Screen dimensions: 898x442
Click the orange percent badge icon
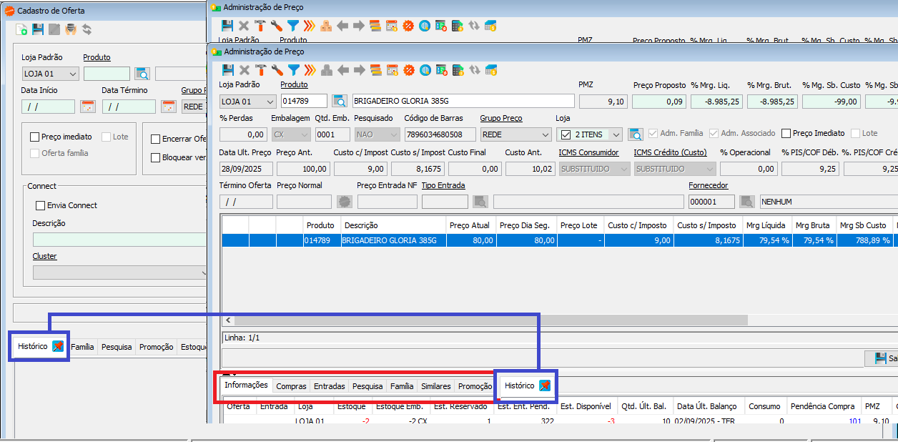click(408, 70)
